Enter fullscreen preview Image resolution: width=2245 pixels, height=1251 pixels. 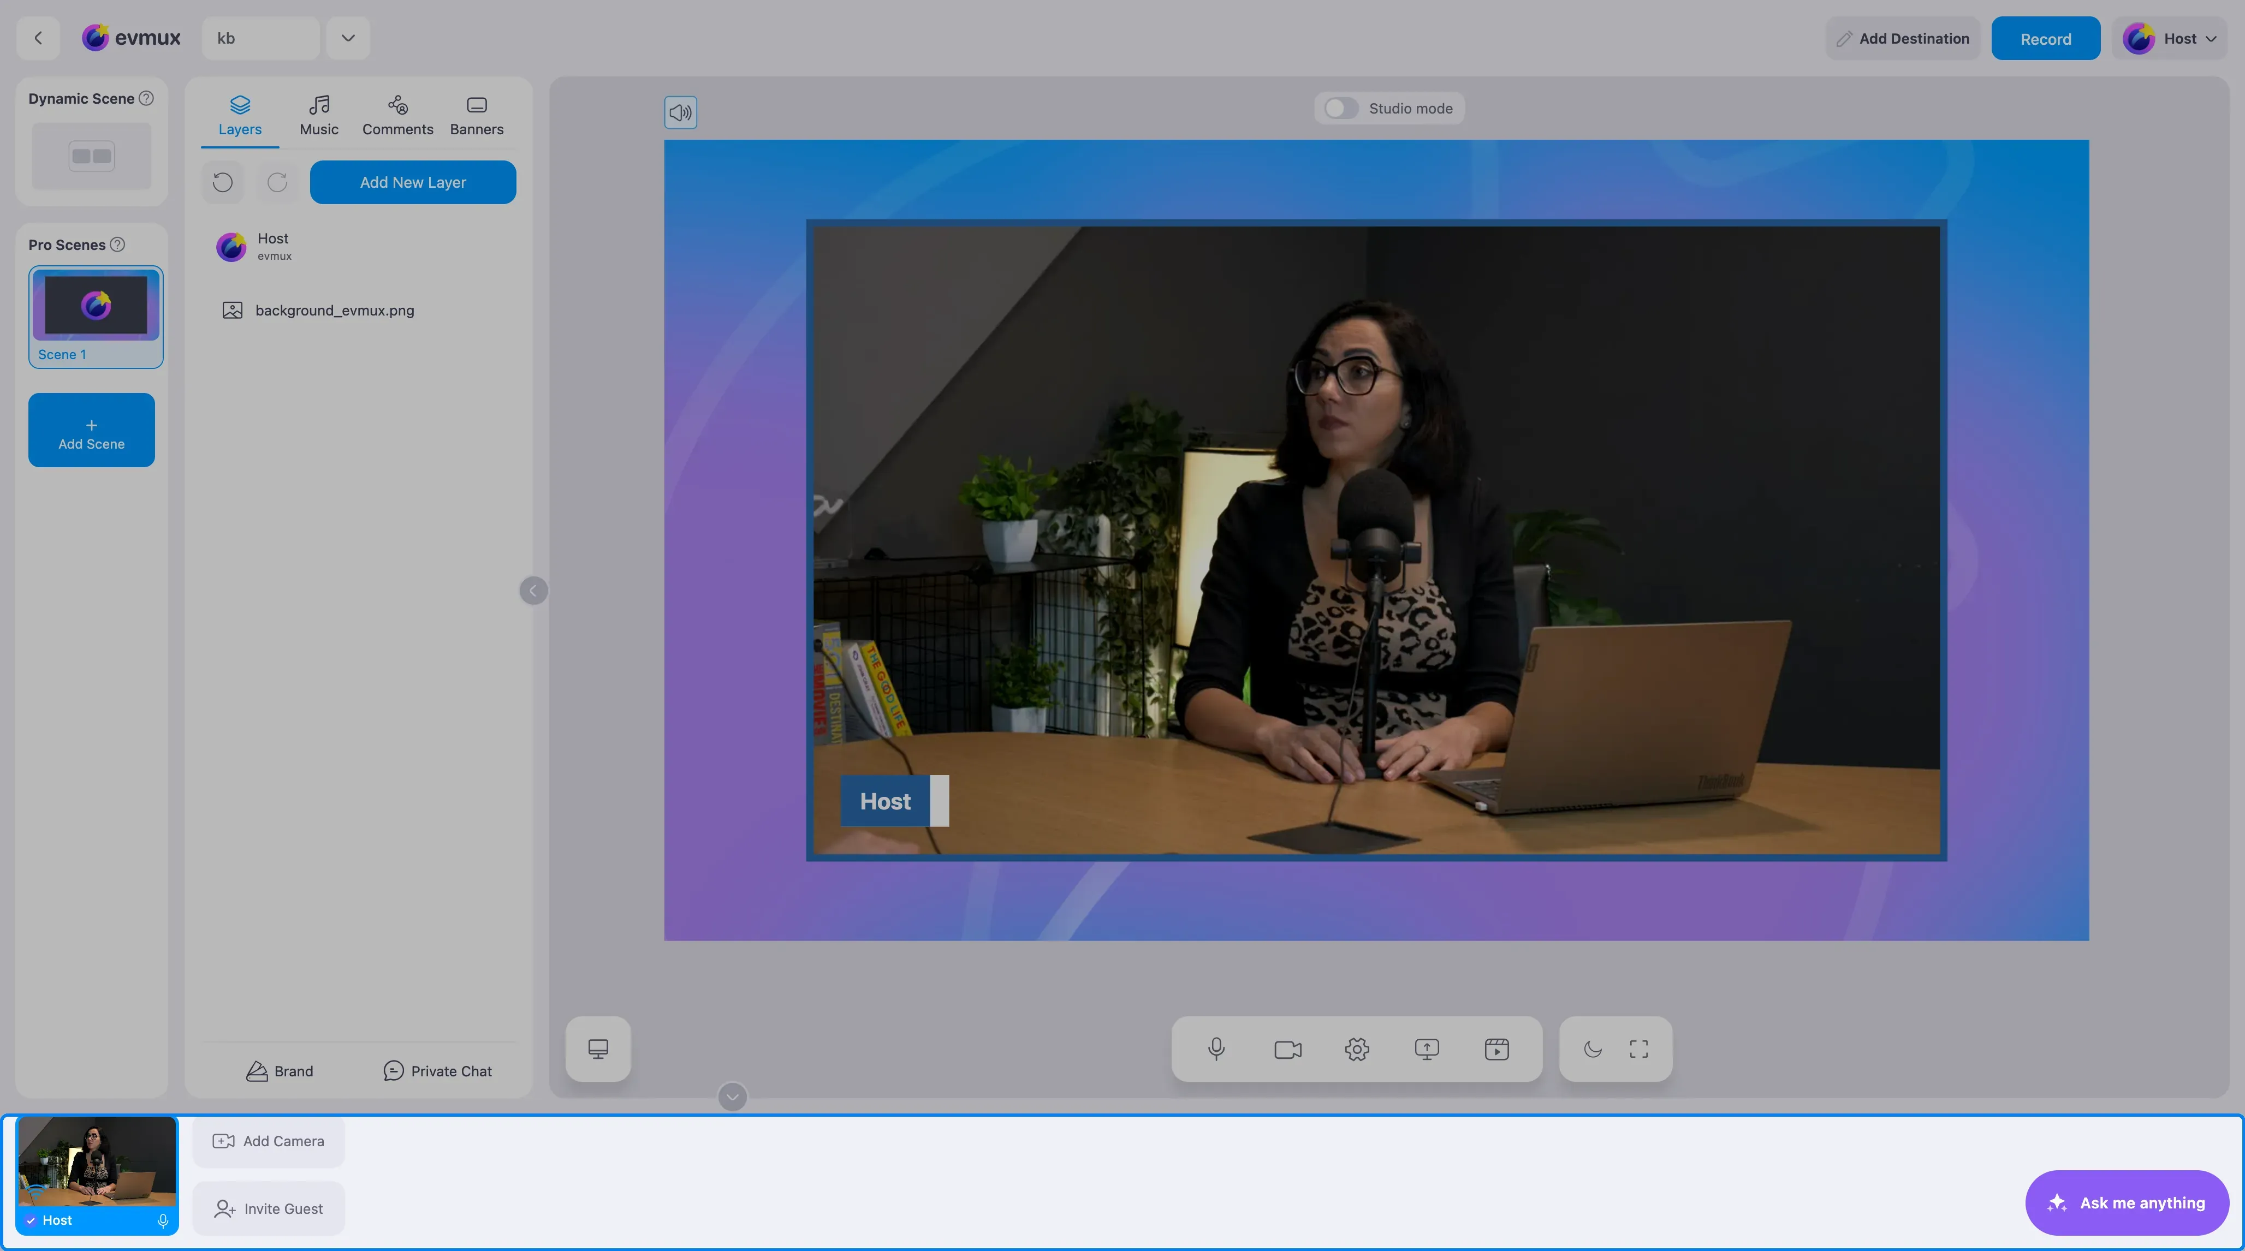(x=1638, y=1049)
